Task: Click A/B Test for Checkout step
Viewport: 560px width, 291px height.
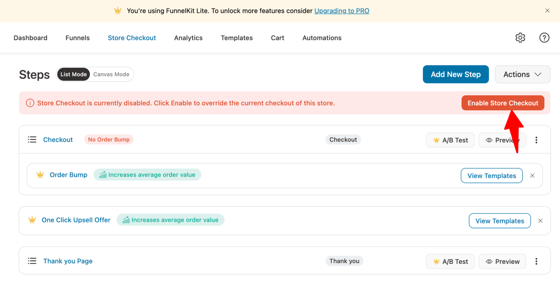Action: coord(450,140)
